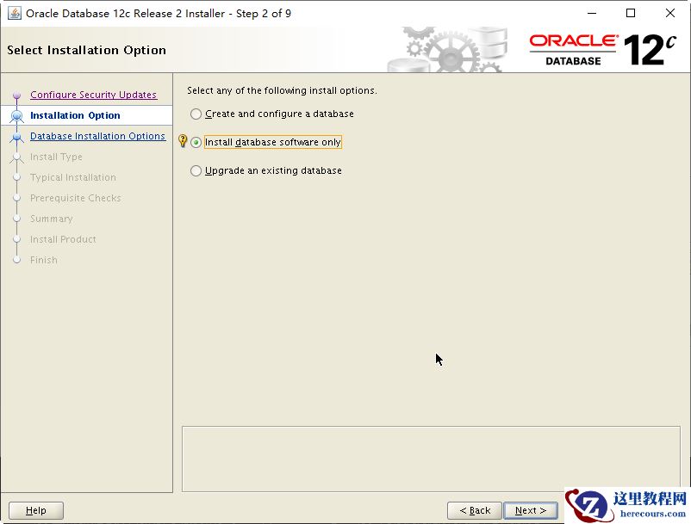
Task: Click the Database Installation Options step marker
Action: pos(16,137)
